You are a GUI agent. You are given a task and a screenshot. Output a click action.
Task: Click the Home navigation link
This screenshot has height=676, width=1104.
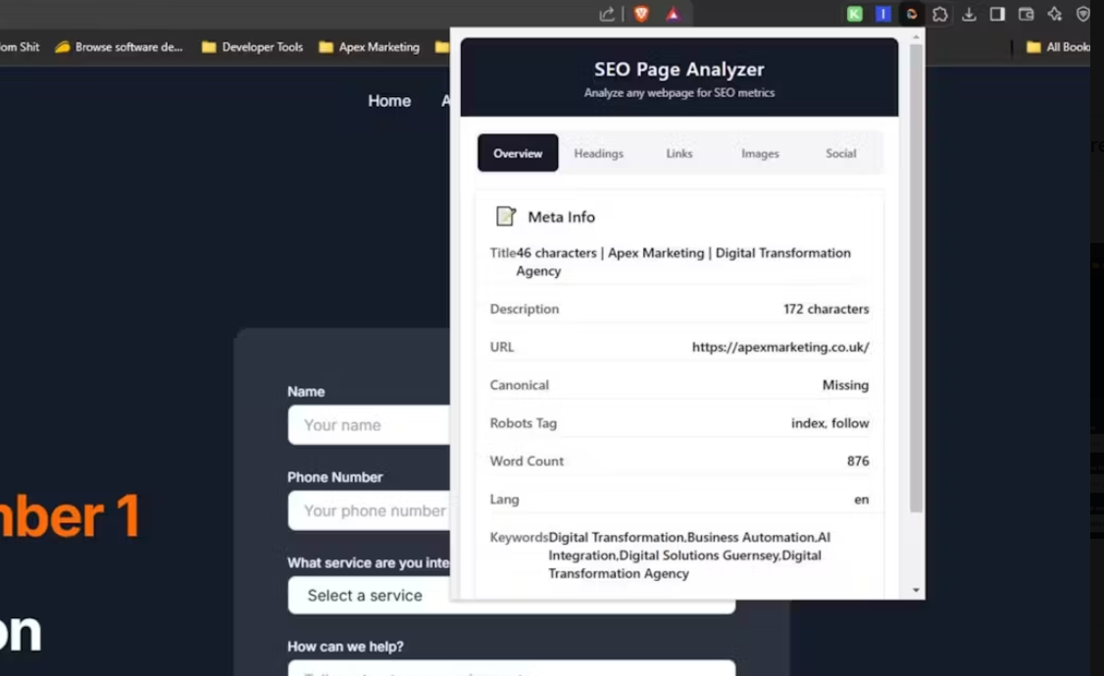pos(389,101)
